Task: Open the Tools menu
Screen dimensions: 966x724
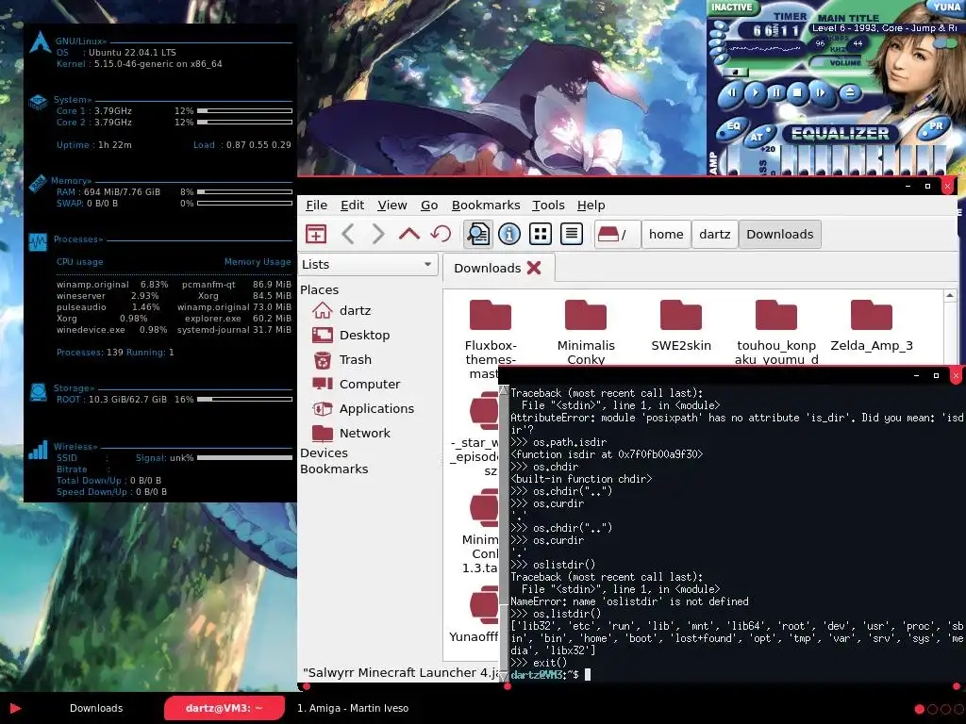Action: click(x=548, y=205)
